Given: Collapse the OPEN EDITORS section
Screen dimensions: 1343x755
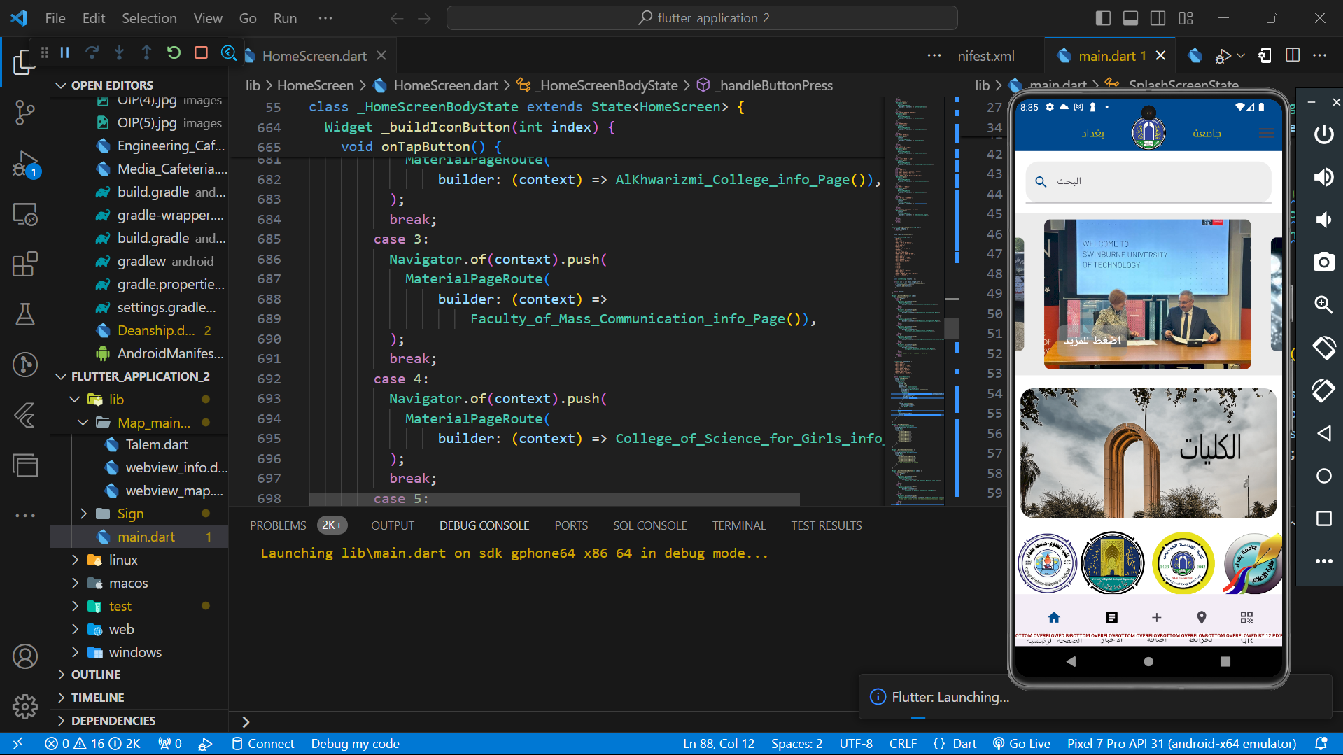Looking at the screenshot, I should tap(112, 85).
